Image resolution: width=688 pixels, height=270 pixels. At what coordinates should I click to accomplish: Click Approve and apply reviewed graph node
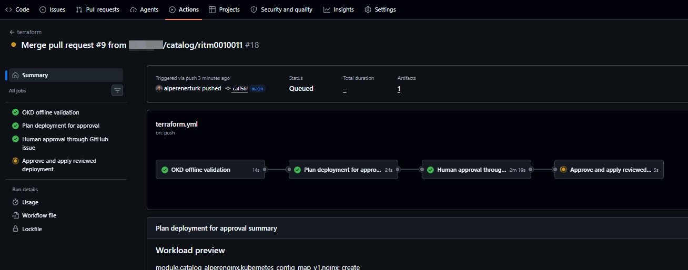(609, 170)
